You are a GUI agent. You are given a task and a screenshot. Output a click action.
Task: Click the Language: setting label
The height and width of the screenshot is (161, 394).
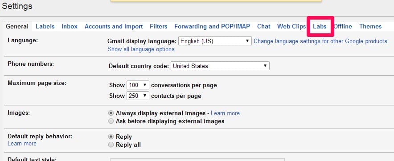coord(23,40)
